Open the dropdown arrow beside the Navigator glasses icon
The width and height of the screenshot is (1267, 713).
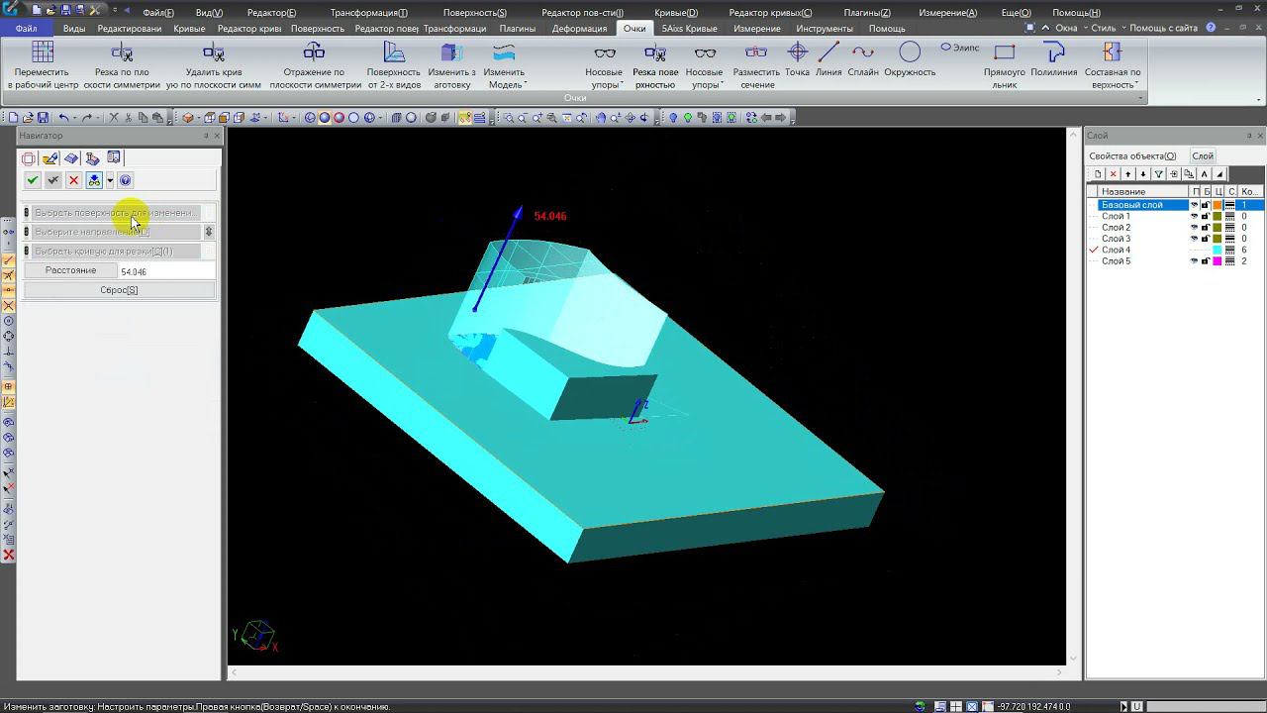point(109,180)
